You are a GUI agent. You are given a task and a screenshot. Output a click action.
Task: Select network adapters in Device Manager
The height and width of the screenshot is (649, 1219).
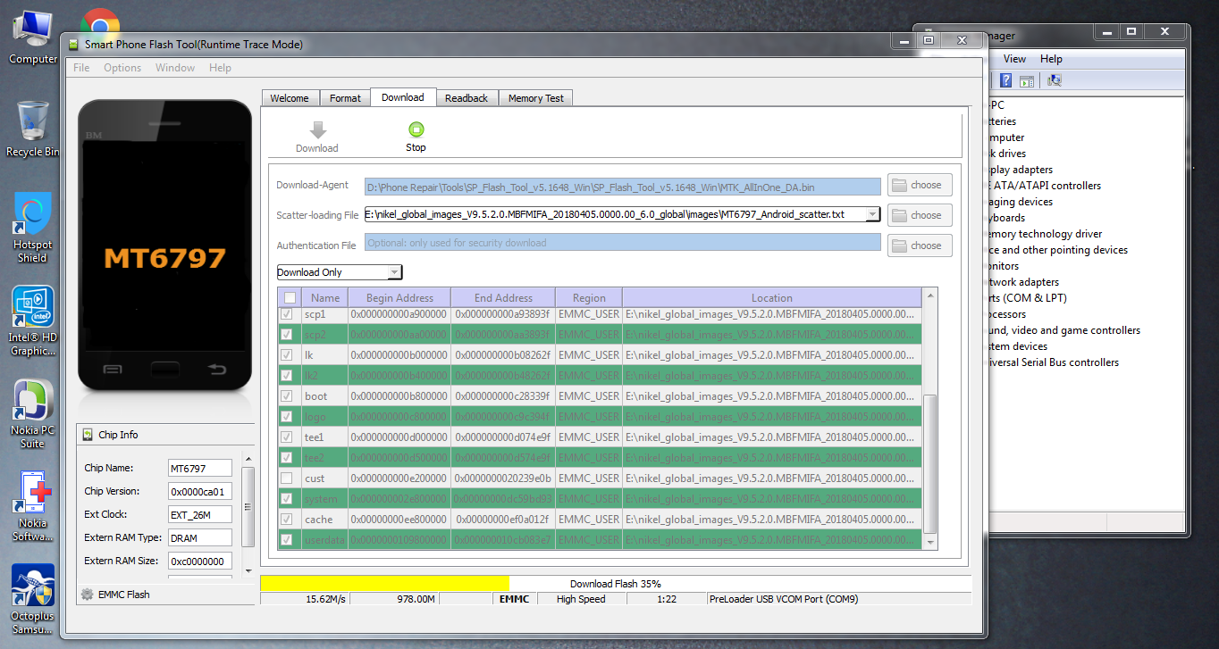(1022, 282)
